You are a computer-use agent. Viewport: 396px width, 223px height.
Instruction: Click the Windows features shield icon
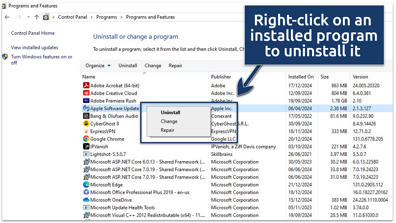(x=5, y=57)
